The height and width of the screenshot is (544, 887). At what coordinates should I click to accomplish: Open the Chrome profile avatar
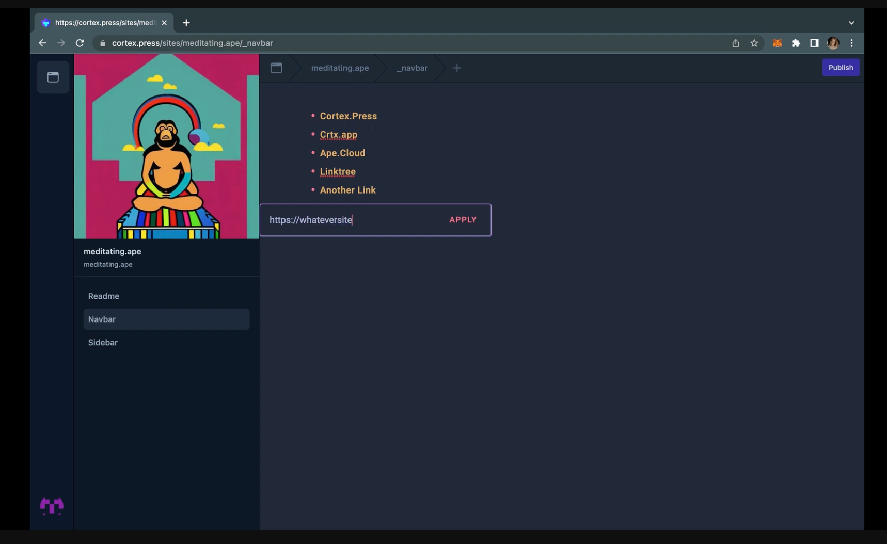point(833,43)
